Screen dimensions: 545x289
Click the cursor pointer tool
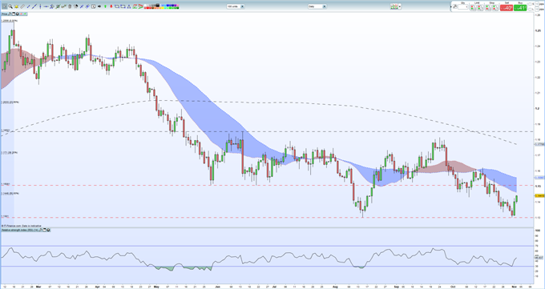coord(5,6)
